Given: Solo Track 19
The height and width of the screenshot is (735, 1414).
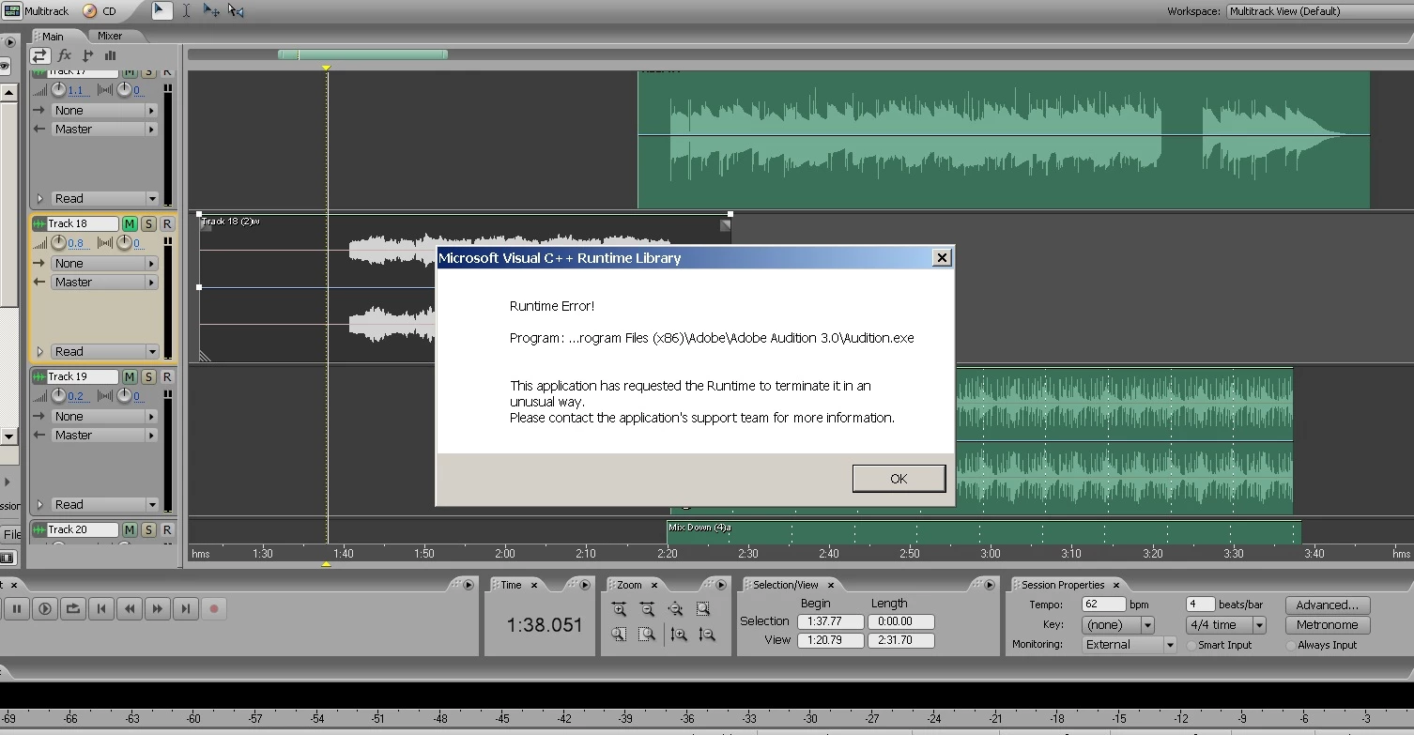Looking at the screenshot, I should pos(148,376).
